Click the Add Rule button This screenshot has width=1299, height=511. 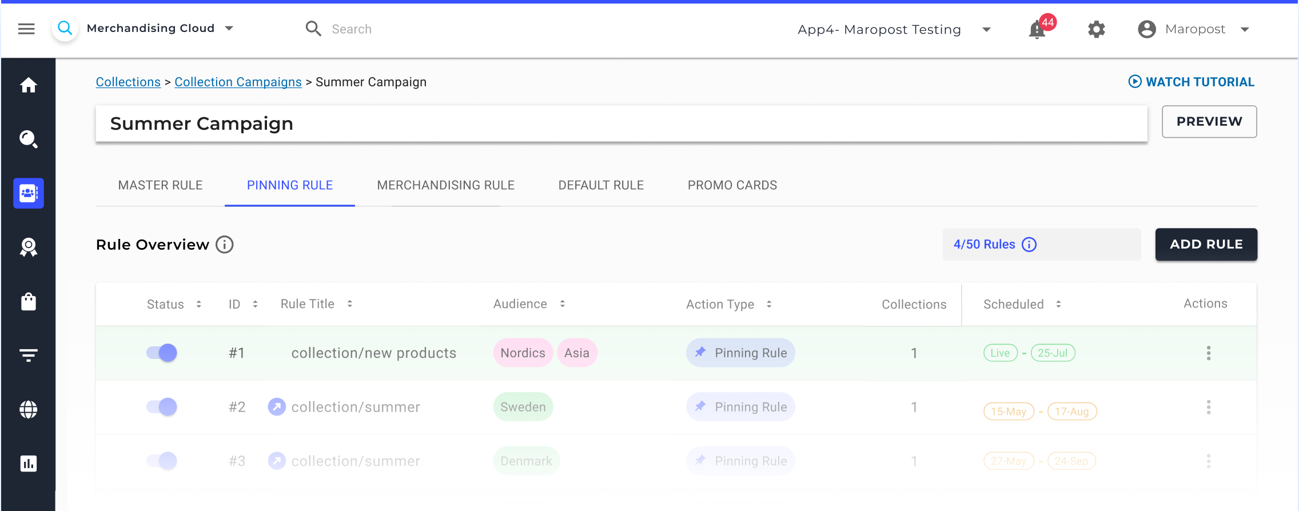(x=1206, y=245)
